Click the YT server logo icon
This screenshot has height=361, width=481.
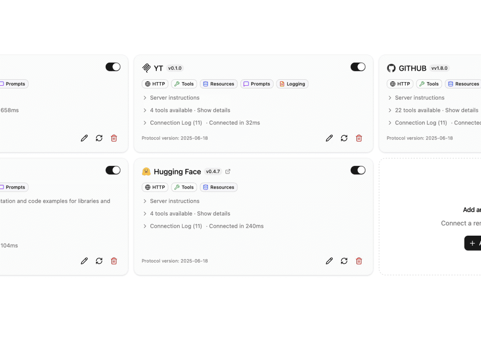pyautogui.click(x=146, y=68)
